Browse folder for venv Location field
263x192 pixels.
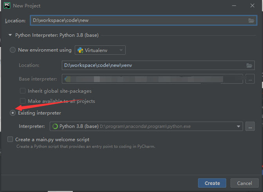coord(249,65)
